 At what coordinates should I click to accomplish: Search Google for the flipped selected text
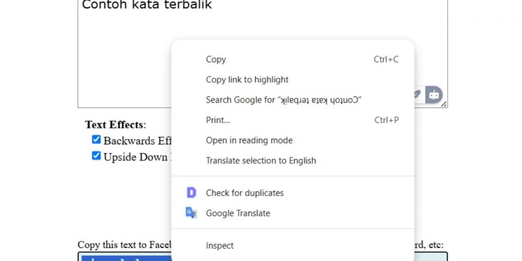point(283,100)
